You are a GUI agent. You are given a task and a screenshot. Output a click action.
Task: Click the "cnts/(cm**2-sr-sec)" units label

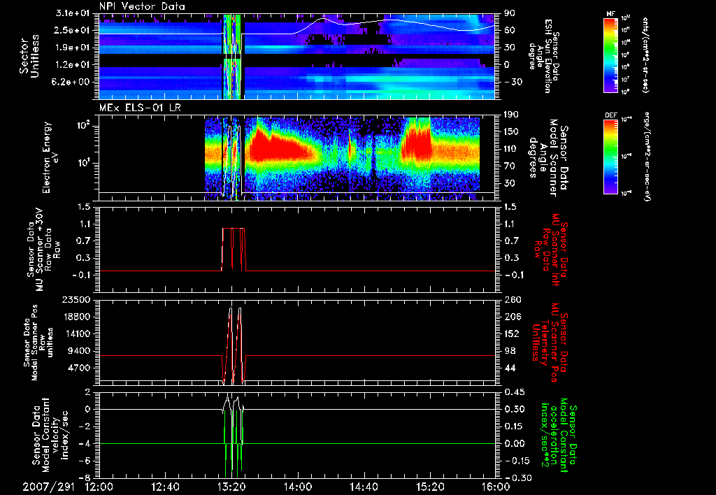point(645,55)
